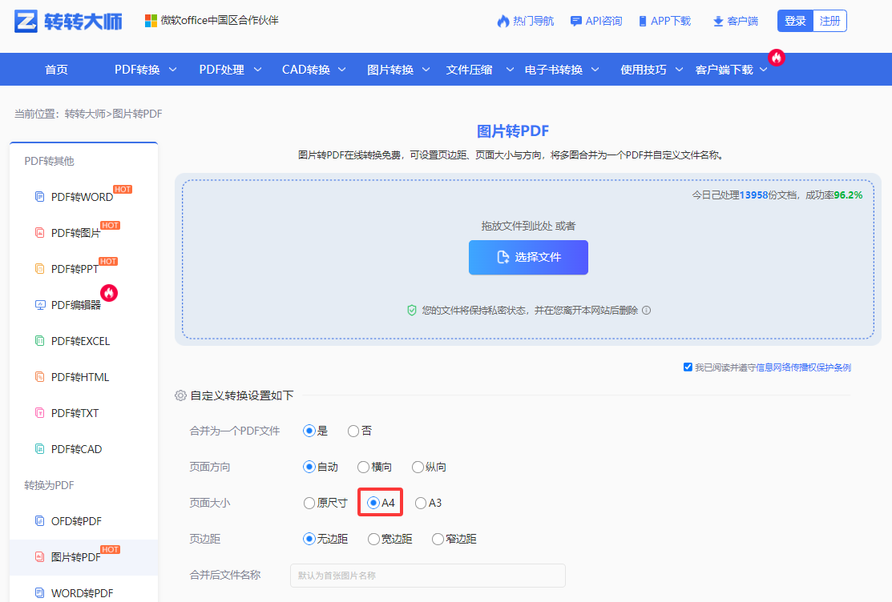Image resolution: width=892 pixels, height=602 pixels.
Task: Click the dashed file drop zone text
Action: pos(528,226)
